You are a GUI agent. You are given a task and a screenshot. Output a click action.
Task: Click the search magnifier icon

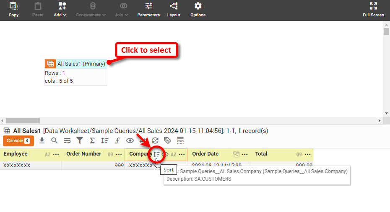click(55, 140)
